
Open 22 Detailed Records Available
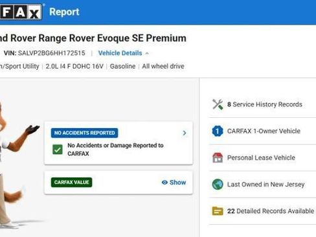click(x=271, y=211)
